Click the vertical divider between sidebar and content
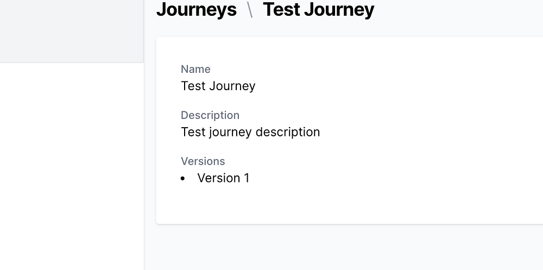 144,163
